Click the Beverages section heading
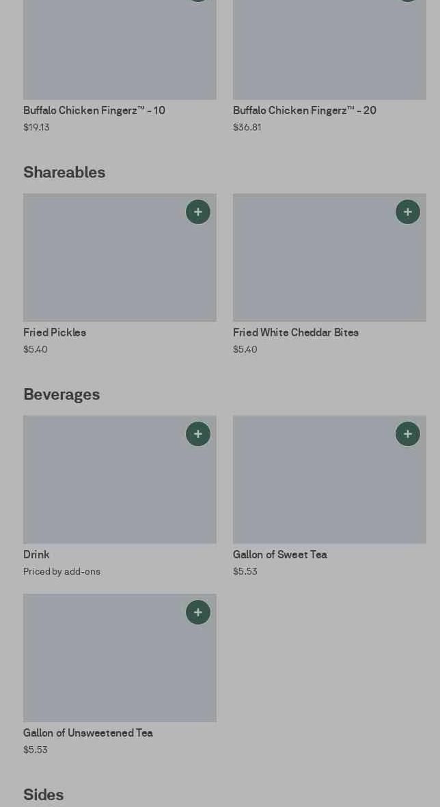Screen dimensions: 440x807 click(x=61, y=394)
